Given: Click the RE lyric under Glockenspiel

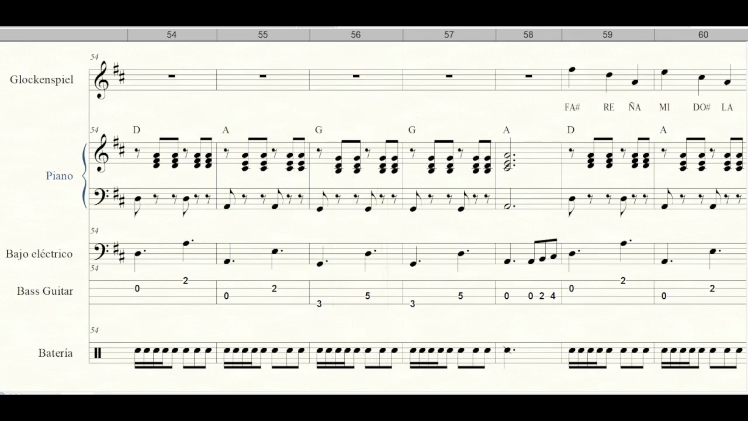Looking at the screenshot, I should point(609,107).
